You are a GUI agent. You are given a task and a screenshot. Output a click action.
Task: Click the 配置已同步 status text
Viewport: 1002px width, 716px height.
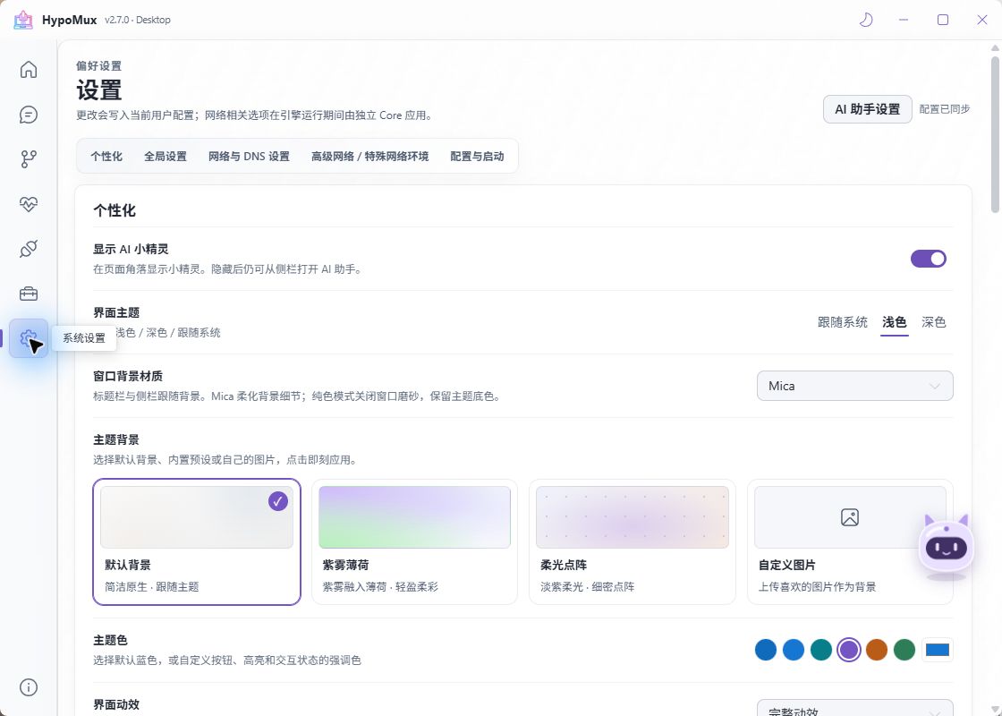pyautogui.click(x=945, y=109)
